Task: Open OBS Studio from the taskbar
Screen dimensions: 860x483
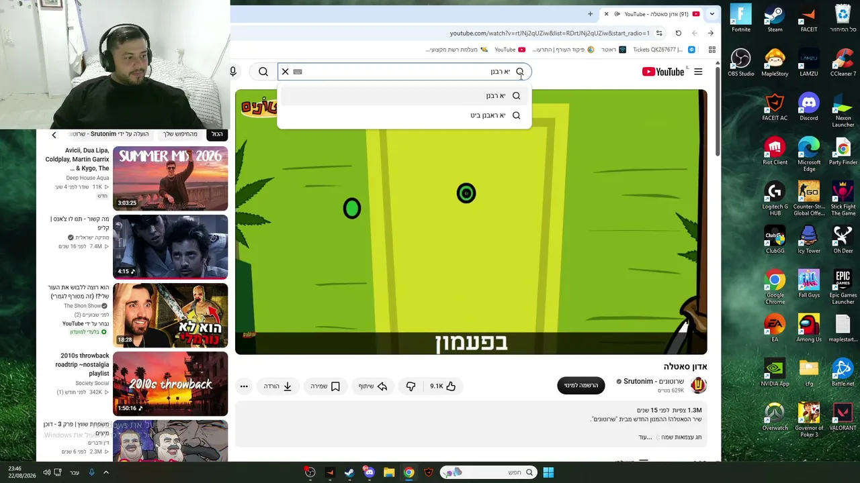Action: pyautogui.click(x=310, y=472)
